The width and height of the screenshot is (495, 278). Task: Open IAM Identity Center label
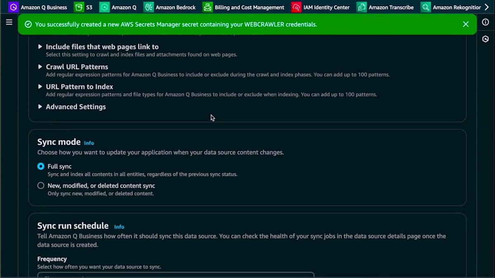tap(326, 7)
